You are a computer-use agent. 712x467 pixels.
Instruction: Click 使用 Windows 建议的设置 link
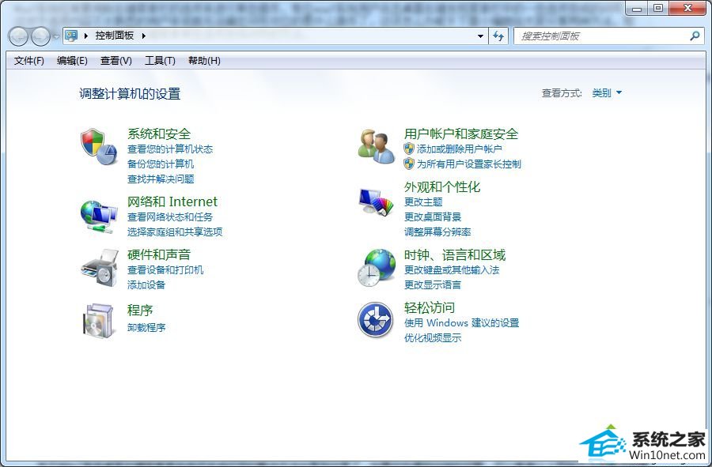pyautogui.click(x=462, y=323)
